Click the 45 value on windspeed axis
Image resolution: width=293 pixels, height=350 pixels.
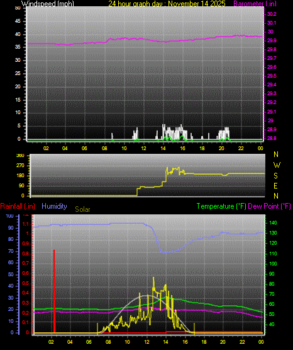pyautogui.click(x=18, y=21)
